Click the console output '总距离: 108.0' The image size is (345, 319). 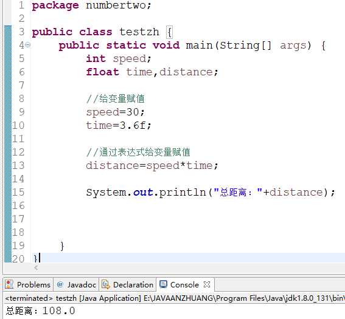41,311
